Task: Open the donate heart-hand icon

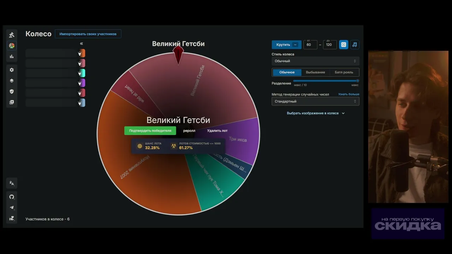Action: [x=12, y=218]
